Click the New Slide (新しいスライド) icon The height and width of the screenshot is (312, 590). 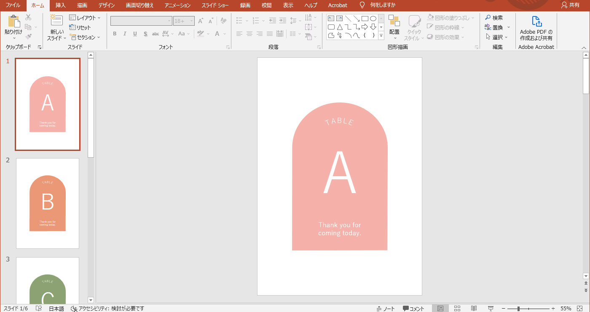coord(56,21)
